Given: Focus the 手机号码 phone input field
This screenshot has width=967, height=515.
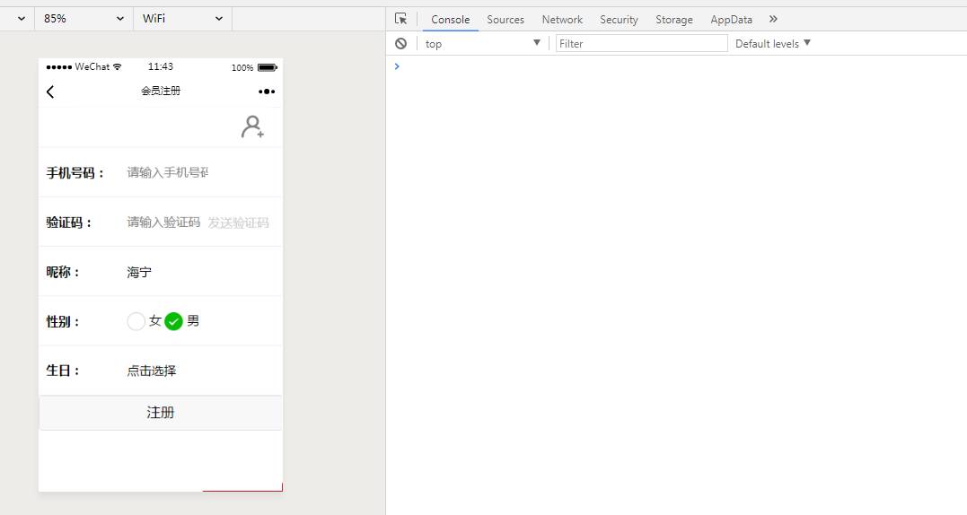Looking at the screenshot, I should (168, 172).
